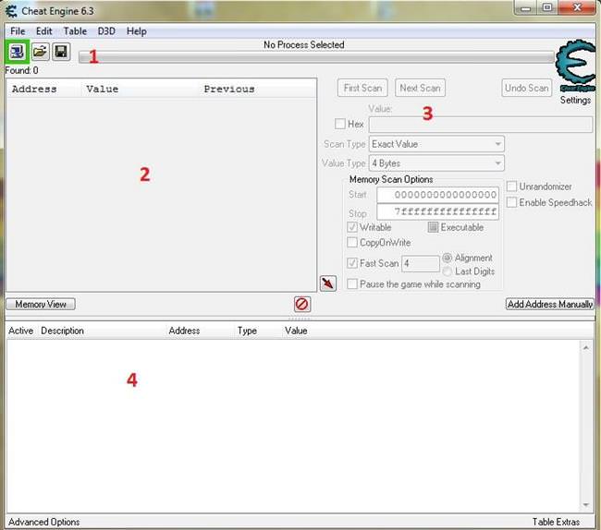Check Enable Speedhack
Image resolution: width=601 pixels, height=530 pixels.
coord(511,202)
